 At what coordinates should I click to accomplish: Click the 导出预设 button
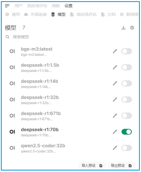121,165
